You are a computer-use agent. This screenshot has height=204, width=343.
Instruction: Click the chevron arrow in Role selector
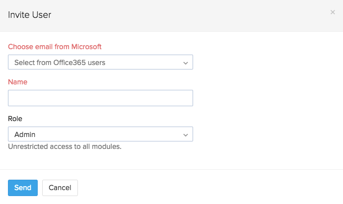coord(185,135)
